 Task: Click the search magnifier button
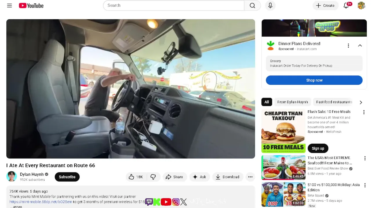coord(252,5)
